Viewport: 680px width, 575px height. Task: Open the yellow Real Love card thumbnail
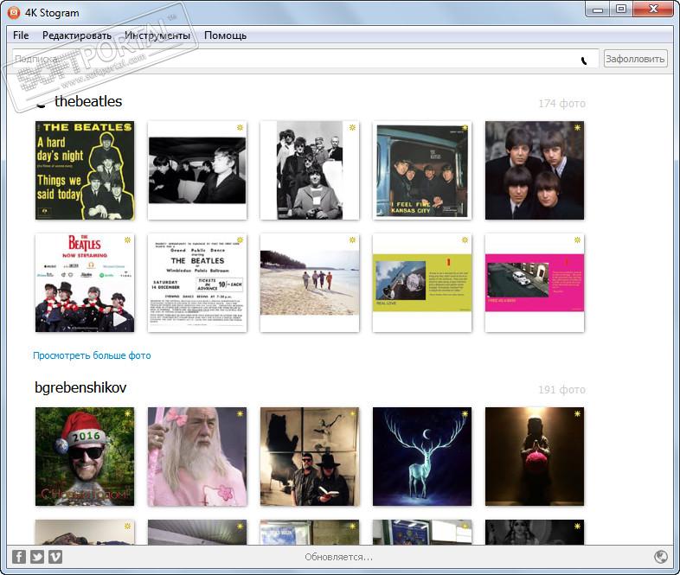pyautogui.click(x=422, y=283)
